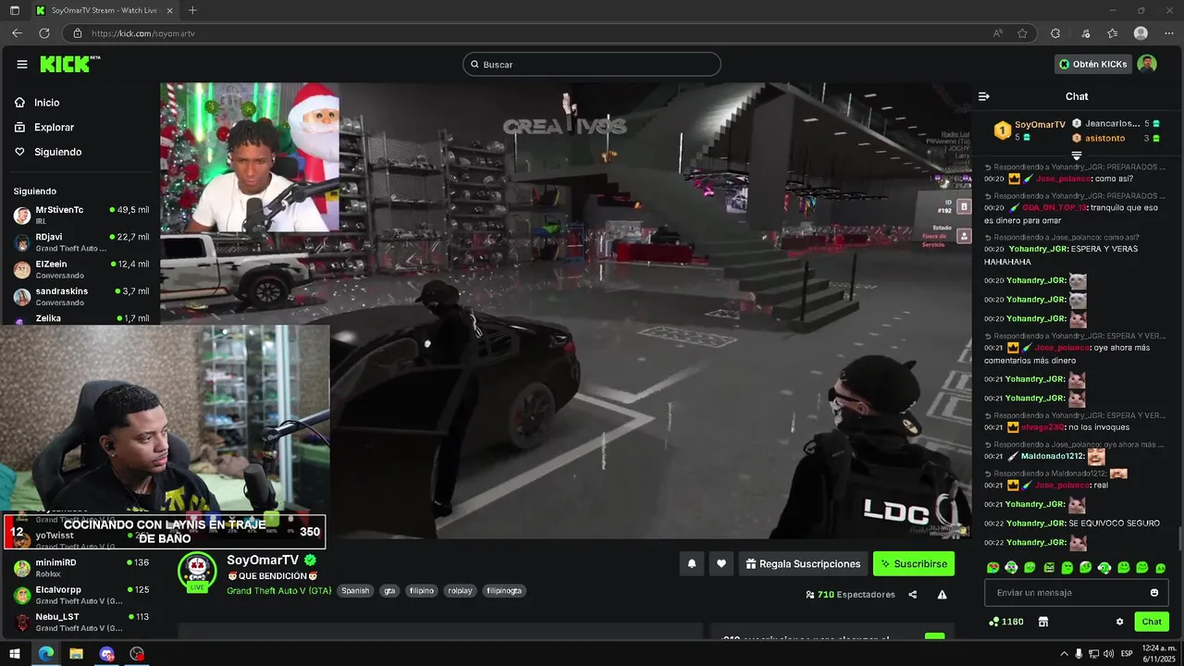Screen dimensions: 1184x666
Task: Click the Buscar search field
Action: coord(592,64)
